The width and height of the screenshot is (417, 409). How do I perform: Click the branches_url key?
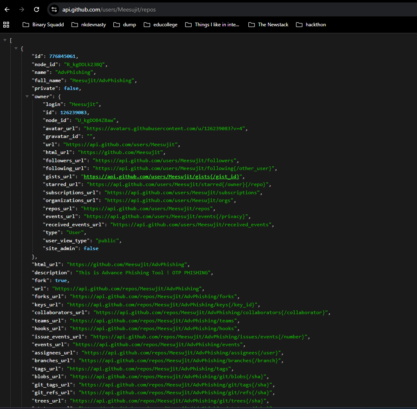pos(52,361)
